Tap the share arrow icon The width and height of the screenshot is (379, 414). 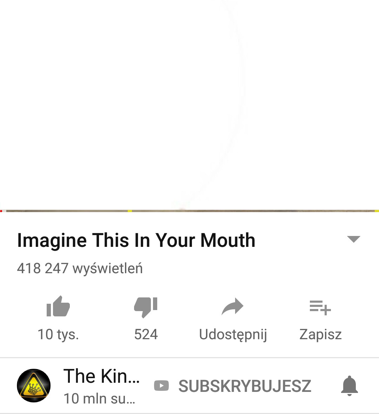[x=233, y=306]
